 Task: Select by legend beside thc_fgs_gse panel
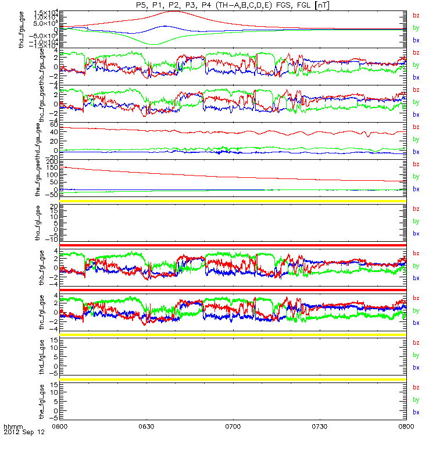coord(416,102)
